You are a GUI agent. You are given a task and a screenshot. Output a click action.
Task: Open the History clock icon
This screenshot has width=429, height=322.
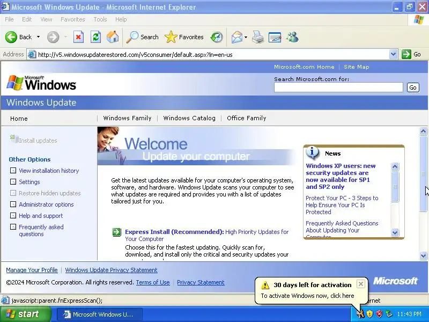coord(217,37)
